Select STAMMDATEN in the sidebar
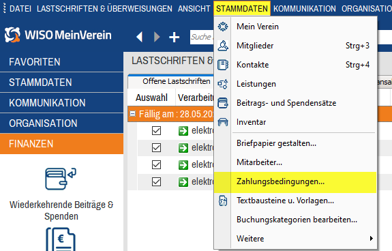The image size is (392, 251). pyautogui.click(x=62, y=83)
